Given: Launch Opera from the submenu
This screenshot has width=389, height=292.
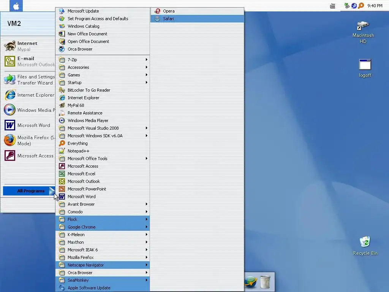Looking at the screenshot, I should point(197,11).
